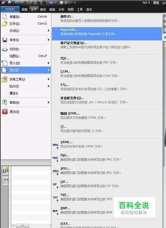
Task: Click the horizontal scrollbar thumb in bottom panel
Action: (x=23, y=226)
